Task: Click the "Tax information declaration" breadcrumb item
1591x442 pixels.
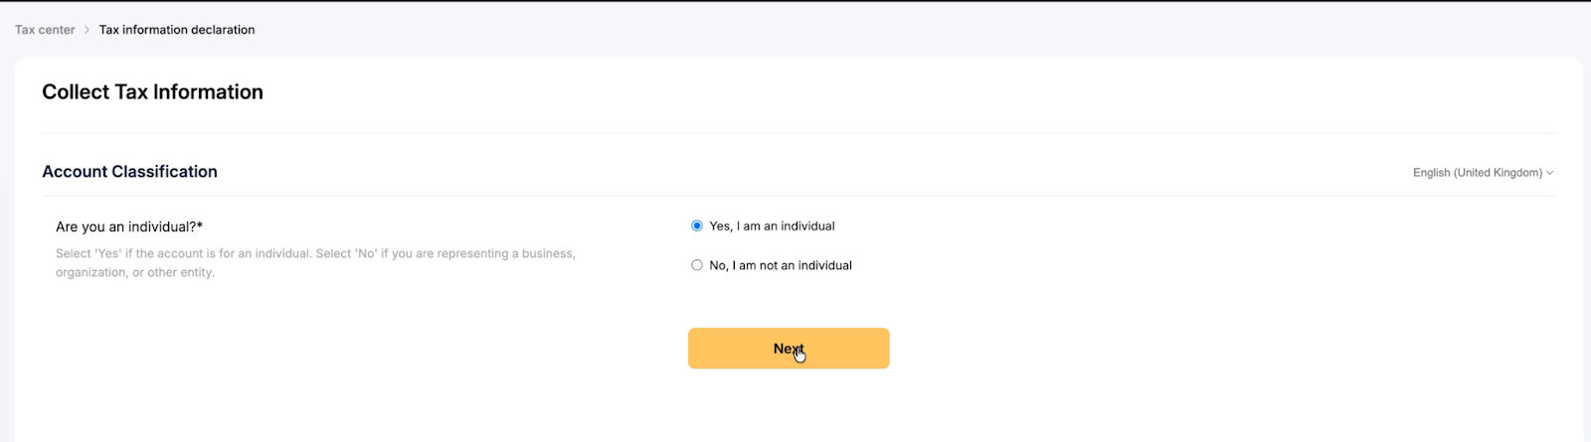Action: [x=177, y=30]
